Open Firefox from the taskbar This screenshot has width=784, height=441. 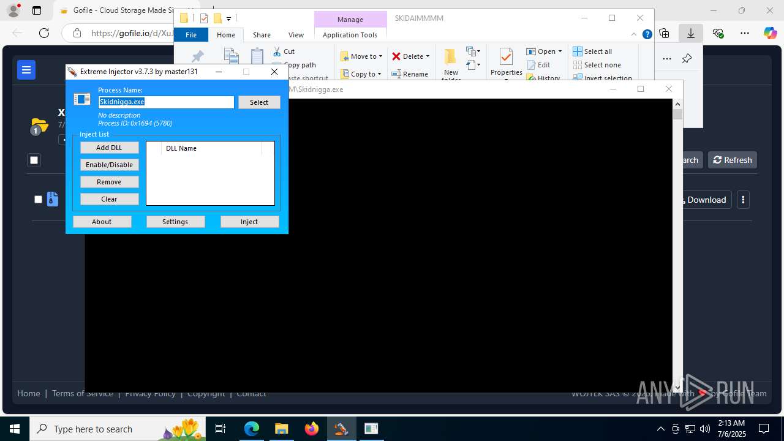(311, 429)
